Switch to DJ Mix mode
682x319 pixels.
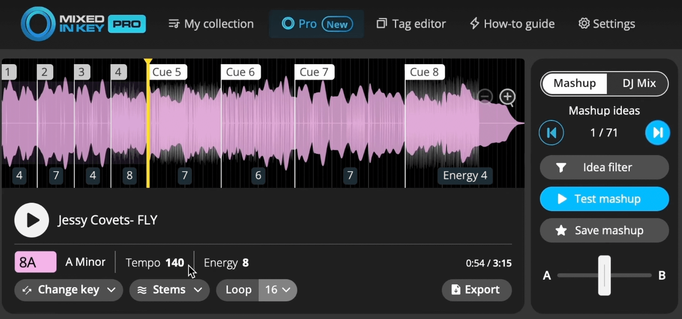point(639,84)
